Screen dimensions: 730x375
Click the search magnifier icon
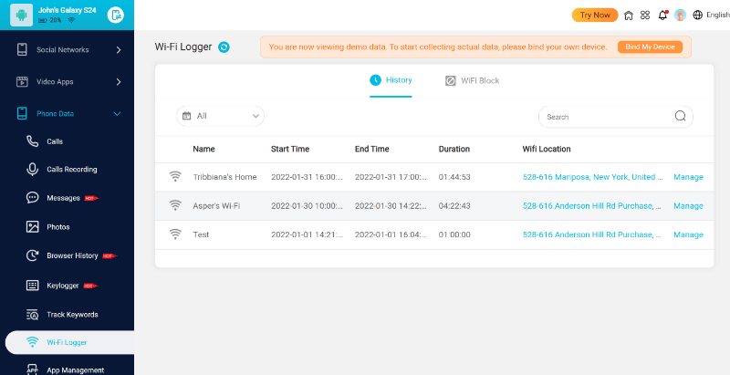pos(680,116)
